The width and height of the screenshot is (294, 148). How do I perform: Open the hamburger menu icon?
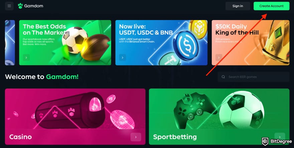[9, 6]
